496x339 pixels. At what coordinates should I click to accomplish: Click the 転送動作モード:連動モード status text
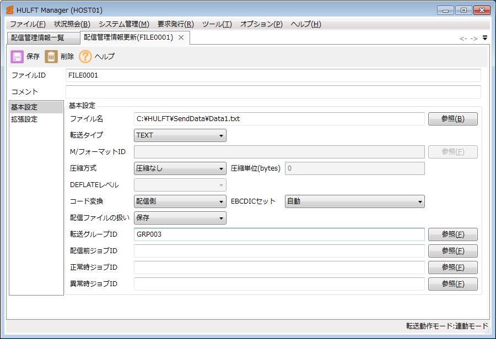coord(447,326)
